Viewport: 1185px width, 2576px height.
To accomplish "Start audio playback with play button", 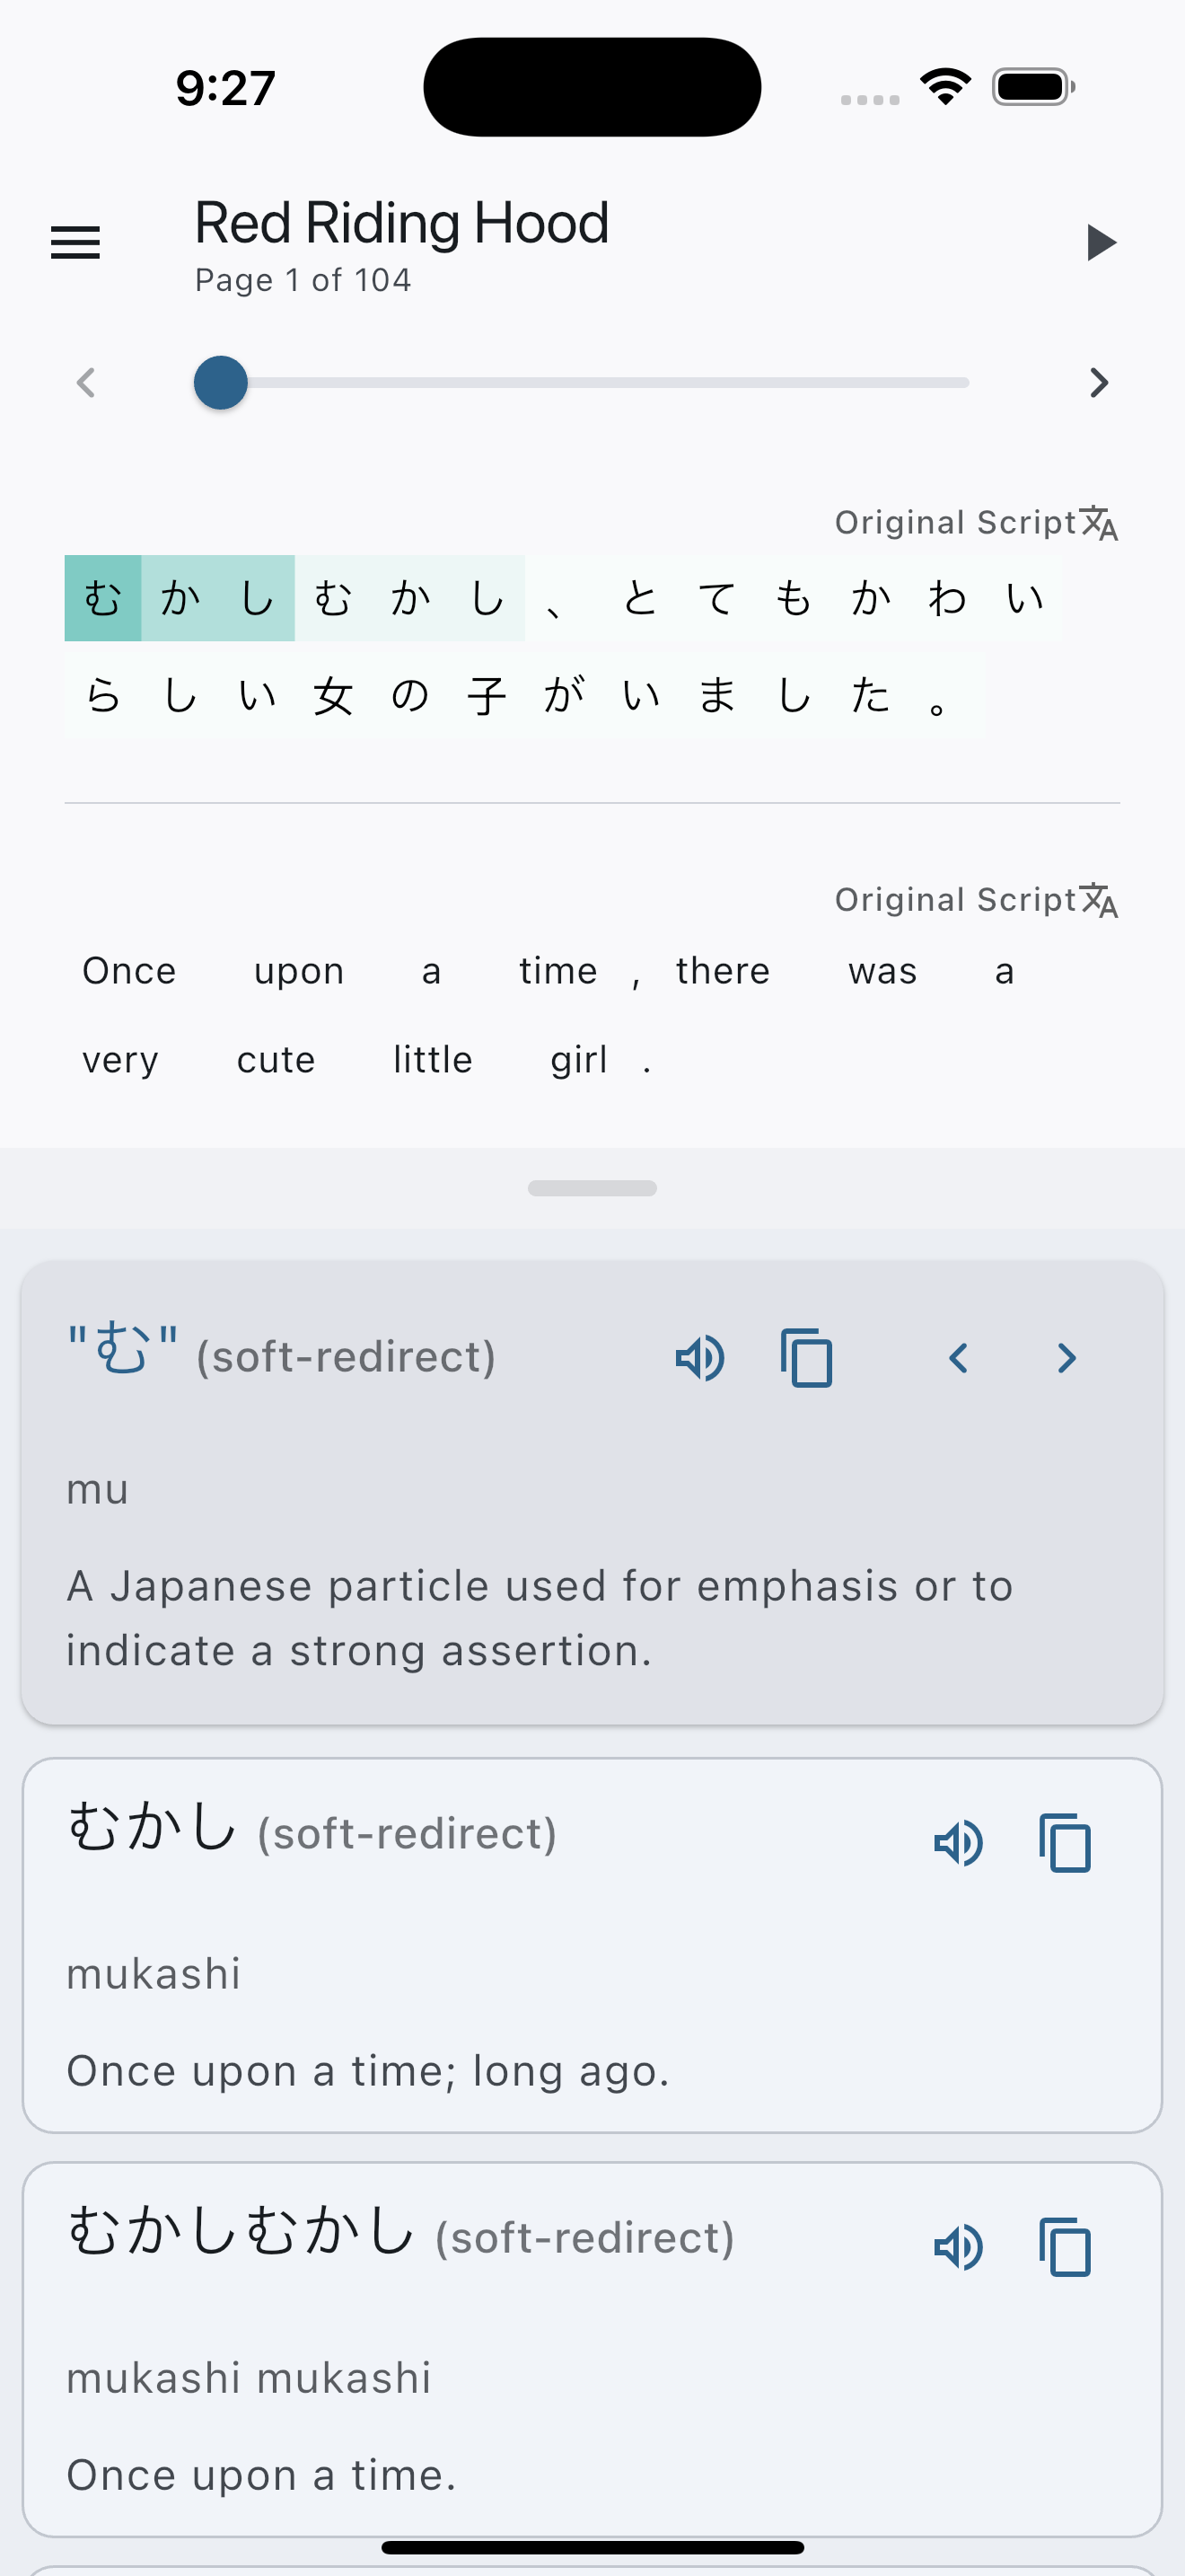I will click(x=1100, y=242).
